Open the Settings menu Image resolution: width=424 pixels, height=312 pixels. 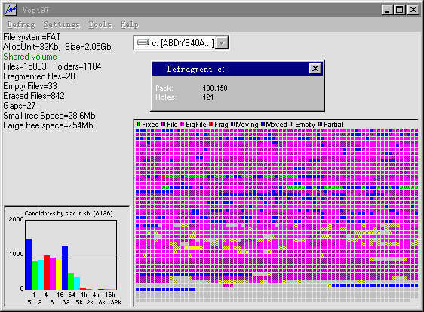[61, 25]
